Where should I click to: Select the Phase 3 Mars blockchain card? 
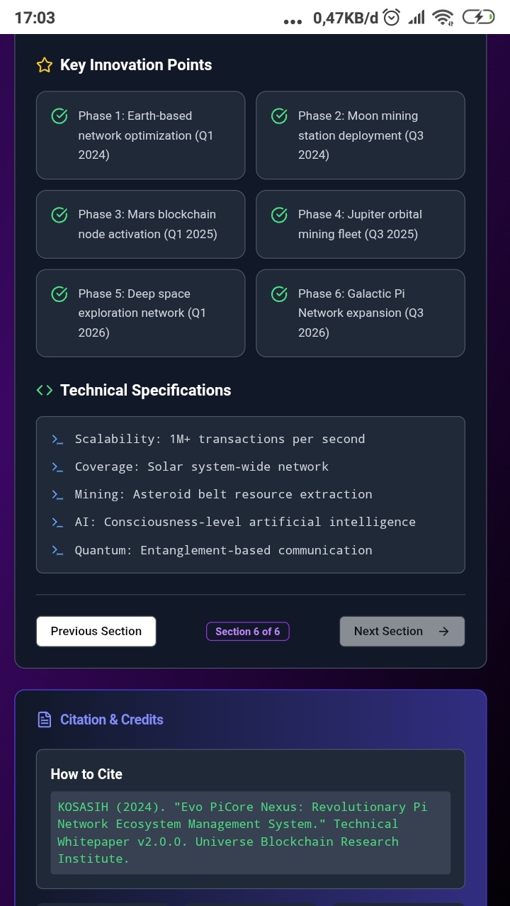pyautogui.click(x=140, y=224)
